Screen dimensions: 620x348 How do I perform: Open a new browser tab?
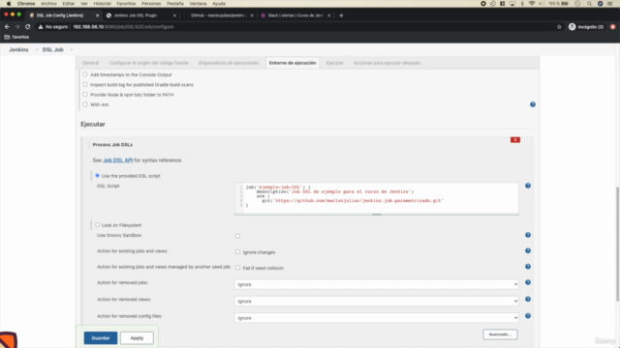[x=341, y=15]
